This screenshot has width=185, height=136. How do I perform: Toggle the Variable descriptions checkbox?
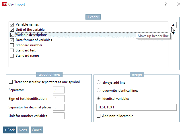(12, 35)
